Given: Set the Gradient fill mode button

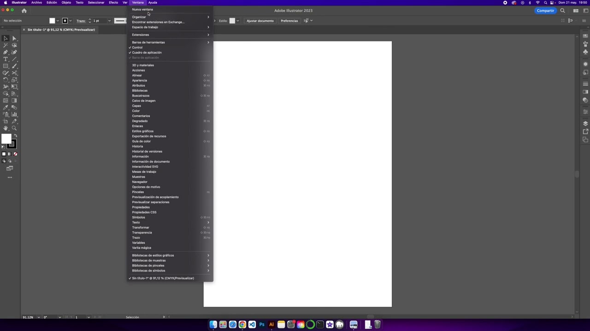Looking at the screenshot, I should point(9,154).
